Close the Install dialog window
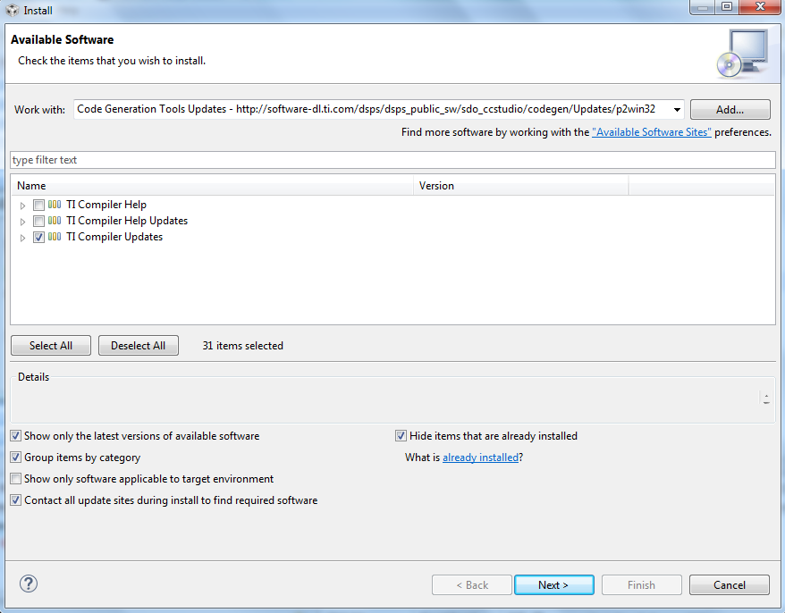 point(760,7)
